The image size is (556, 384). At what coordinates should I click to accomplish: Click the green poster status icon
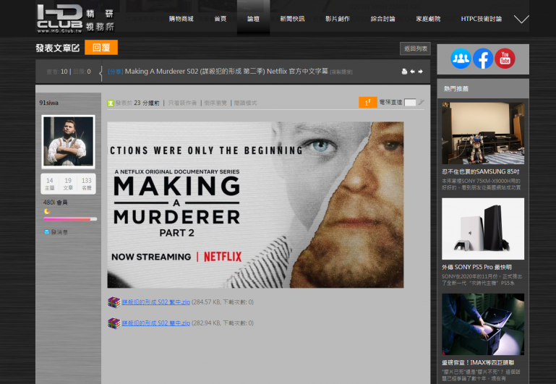tap(111, 103)
